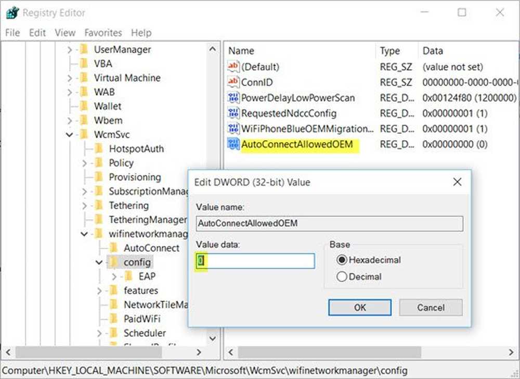The width and height of the screenshot is (520, 379).
Task: Expand the Policy key
Action: click(x=84, y=163)
